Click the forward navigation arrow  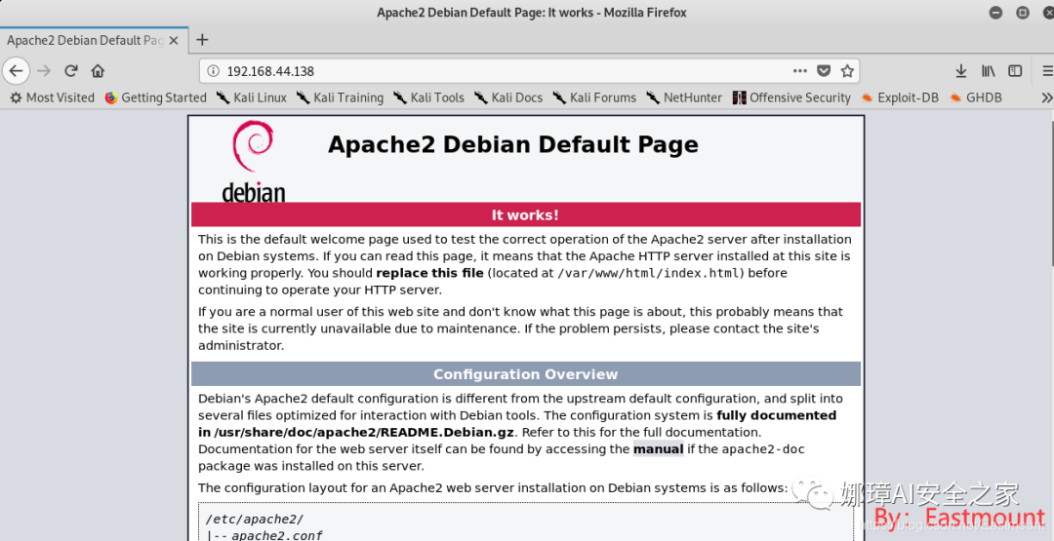coord(44,70)
